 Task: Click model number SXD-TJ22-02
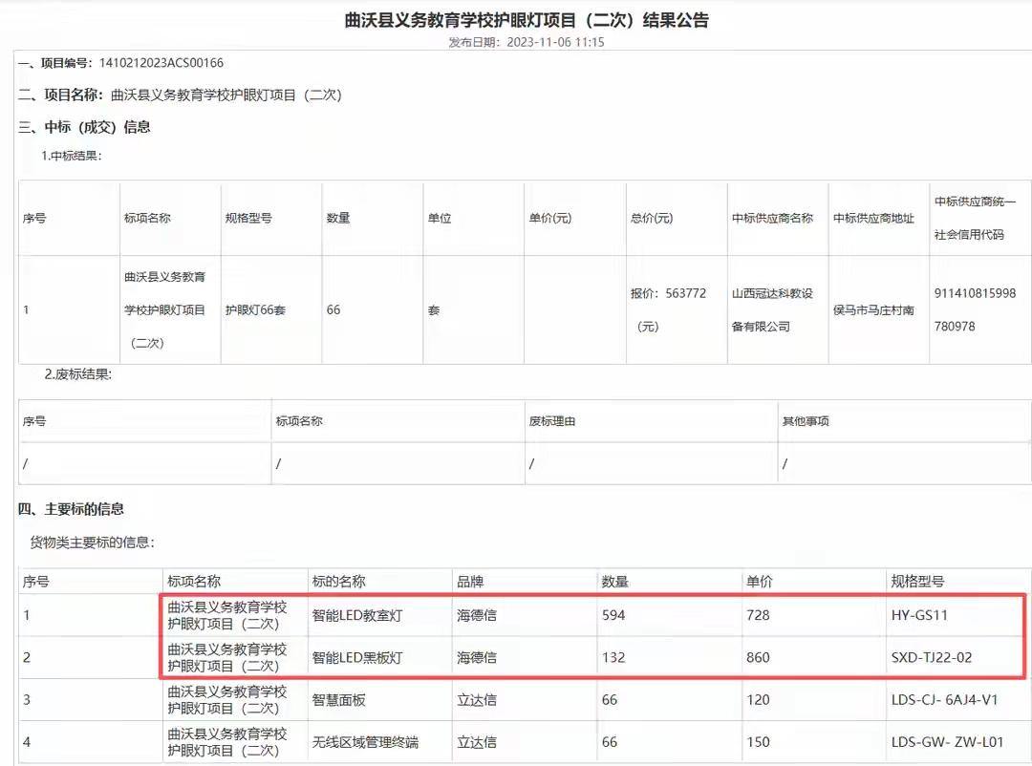[x=926, y=657]
